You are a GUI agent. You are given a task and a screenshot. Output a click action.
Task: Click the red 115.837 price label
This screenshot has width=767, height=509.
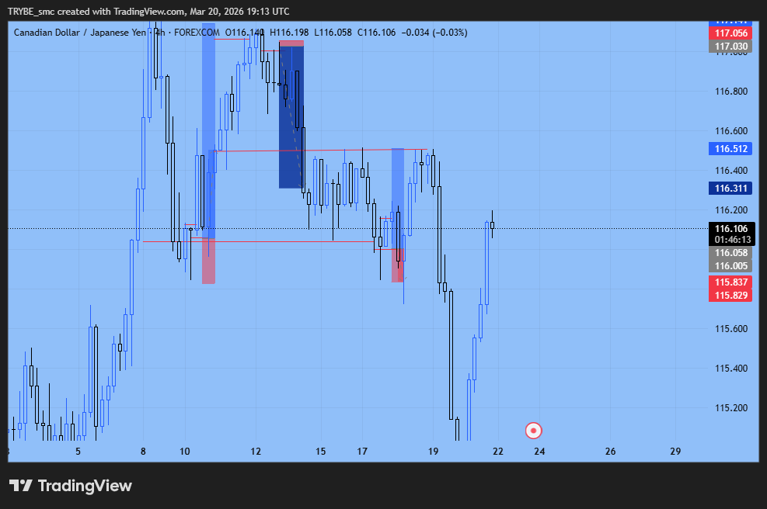(x=730, y=282)
